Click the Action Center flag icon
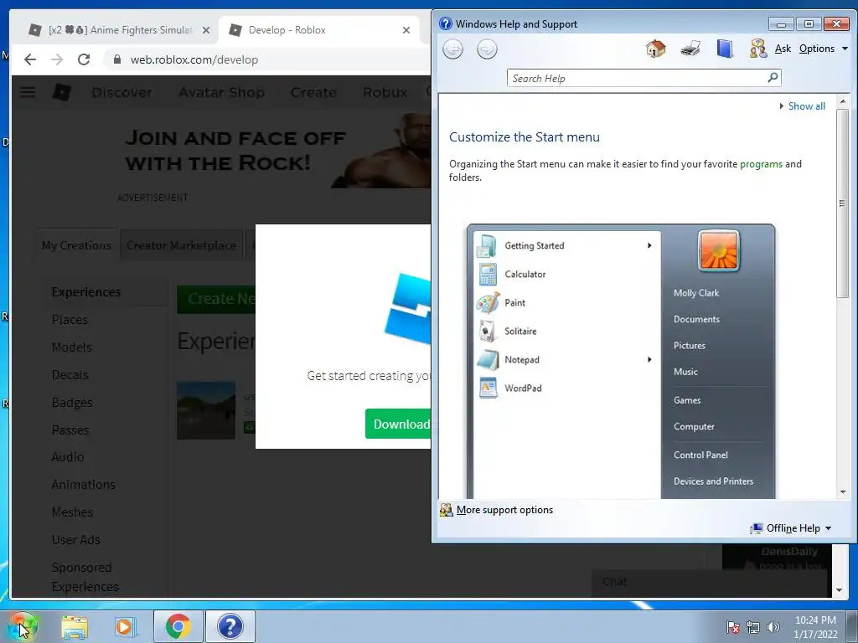Screen dimensions: 858x643 click(732, 627)
